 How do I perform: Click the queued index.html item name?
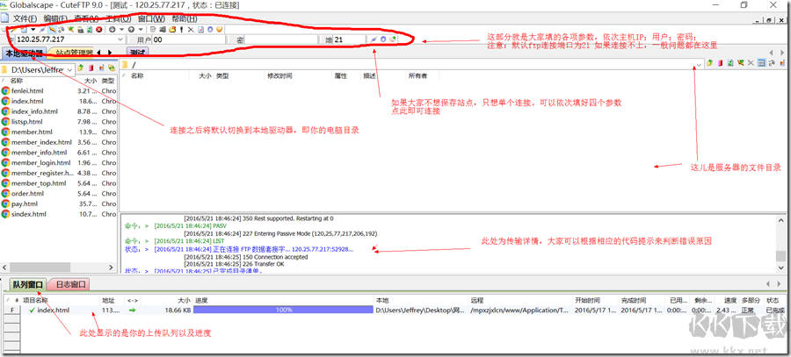click(53, 311)
